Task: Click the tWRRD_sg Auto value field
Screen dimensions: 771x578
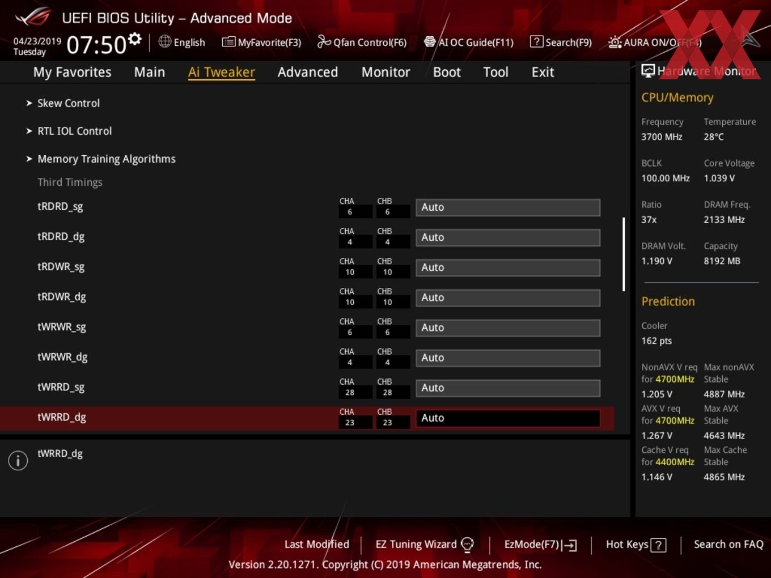Action: pos(508,388)
